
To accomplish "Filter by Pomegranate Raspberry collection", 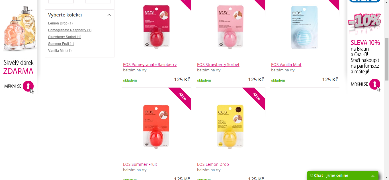I will (70, 30).
